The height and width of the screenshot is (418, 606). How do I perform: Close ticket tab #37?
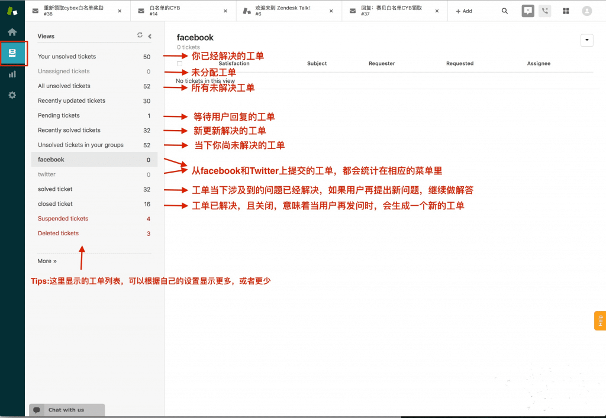tap(437, 11)
